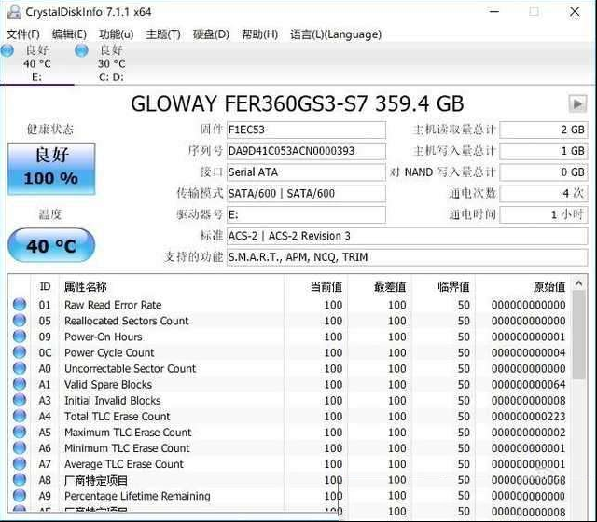Click the features field S.M.A.R.T., APM, NCQ, TRIM
597x522 pixels.
(407, 257)
